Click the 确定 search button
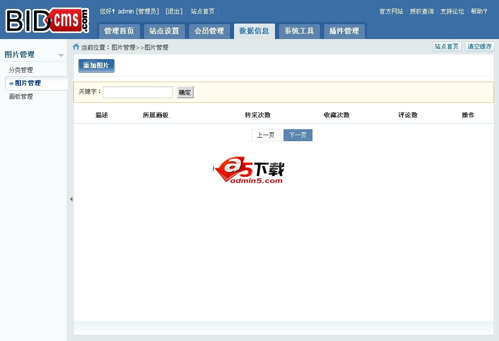Screen dimensions: 499x341 [x=185, y=93]
